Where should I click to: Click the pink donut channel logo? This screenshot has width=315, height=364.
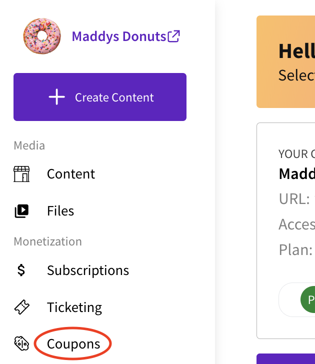[42, 36]
